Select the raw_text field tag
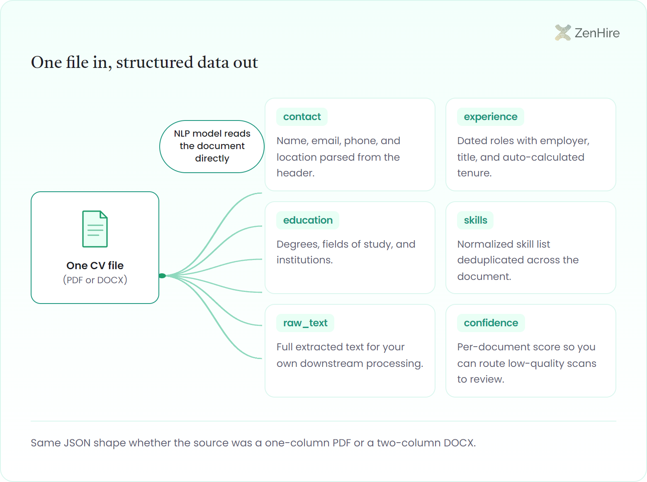Screen dimensions: 647x482 [x=305, y=323]
